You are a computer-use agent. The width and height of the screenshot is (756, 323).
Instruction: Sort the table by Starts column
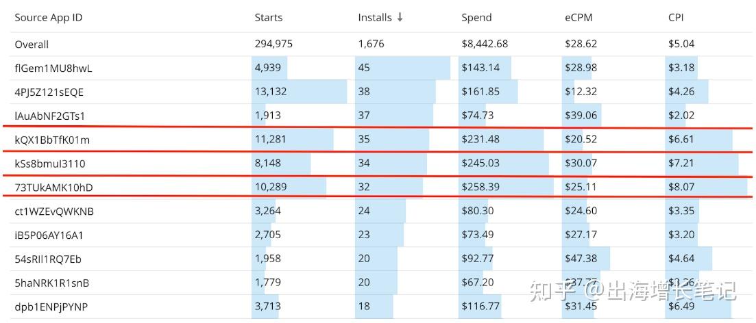[x=268, y=18]
